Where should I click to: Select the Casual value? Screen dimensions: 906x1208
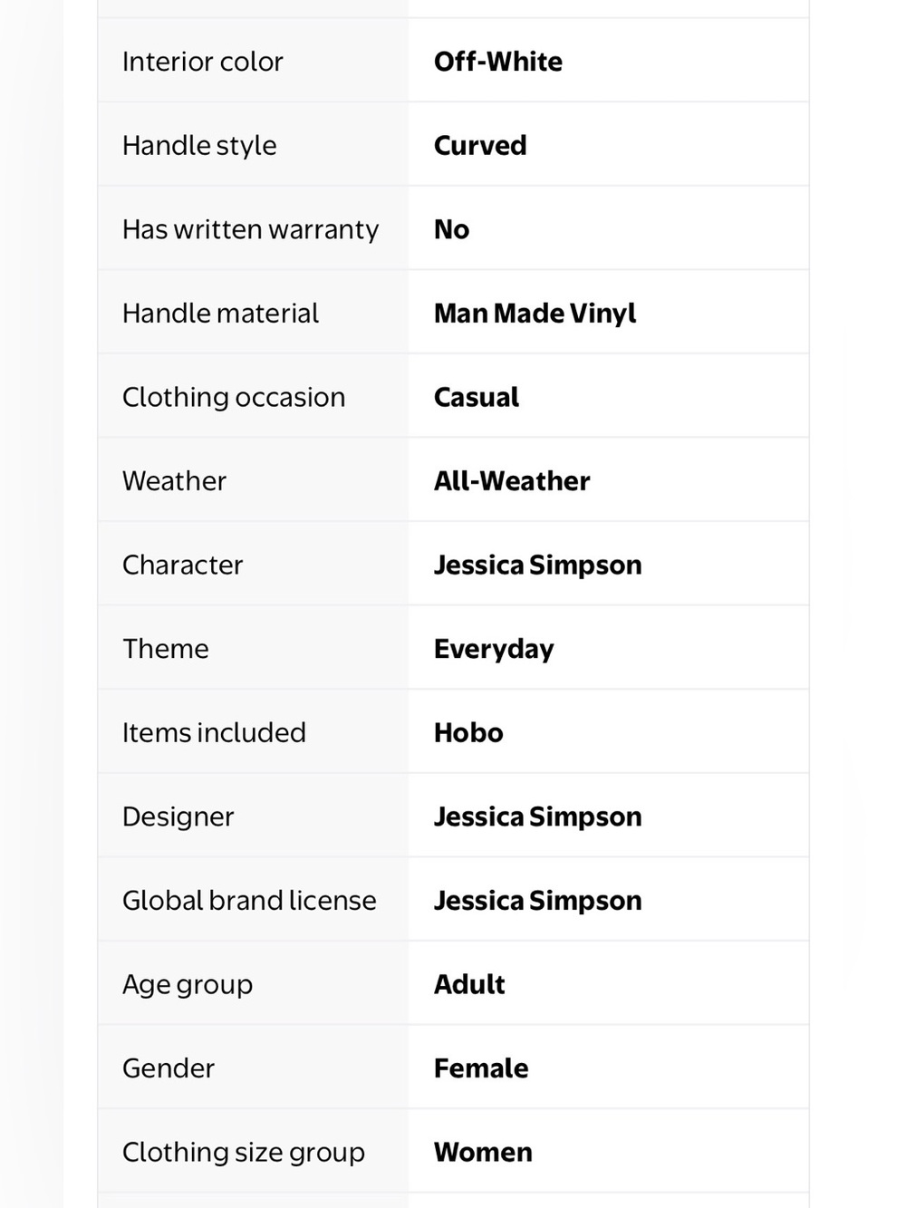(477, 397)
